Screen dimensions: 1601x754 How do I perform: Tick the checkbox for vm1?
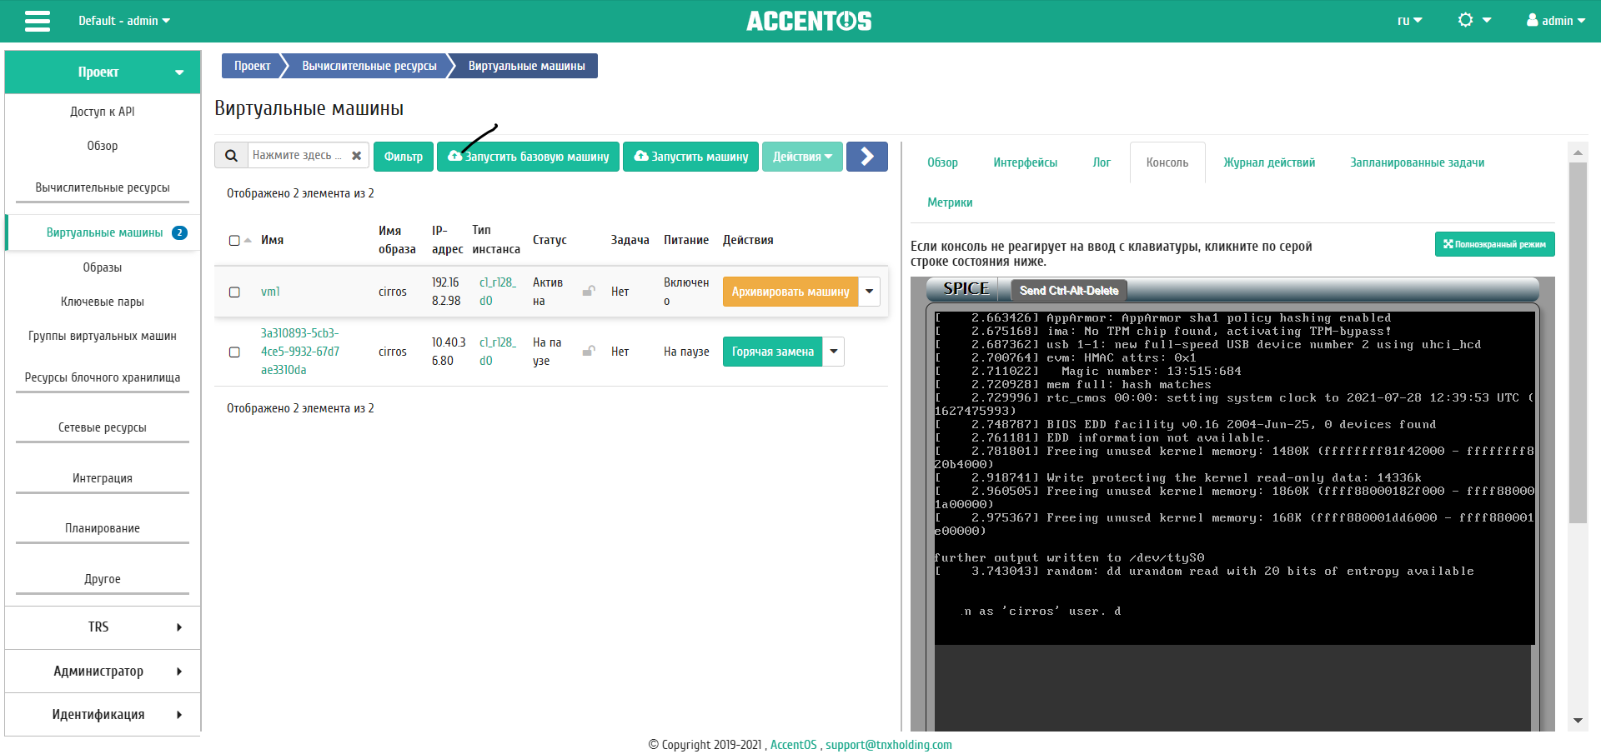pos(234,292)
